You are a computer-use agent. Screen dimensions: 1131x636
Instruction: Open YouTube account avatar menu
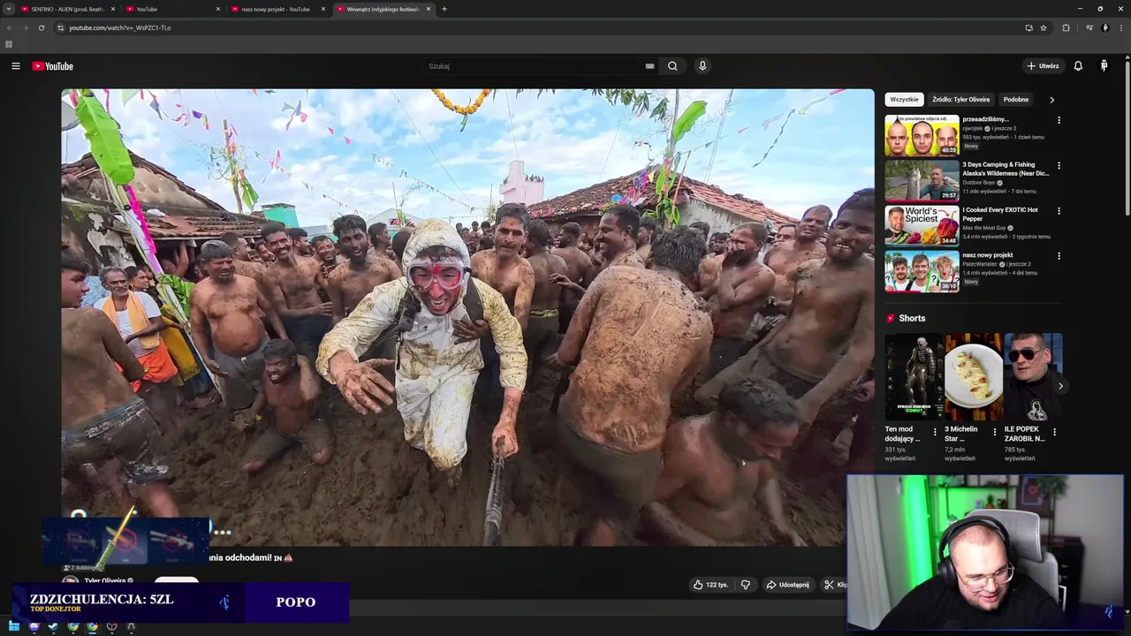point(1104,66)
